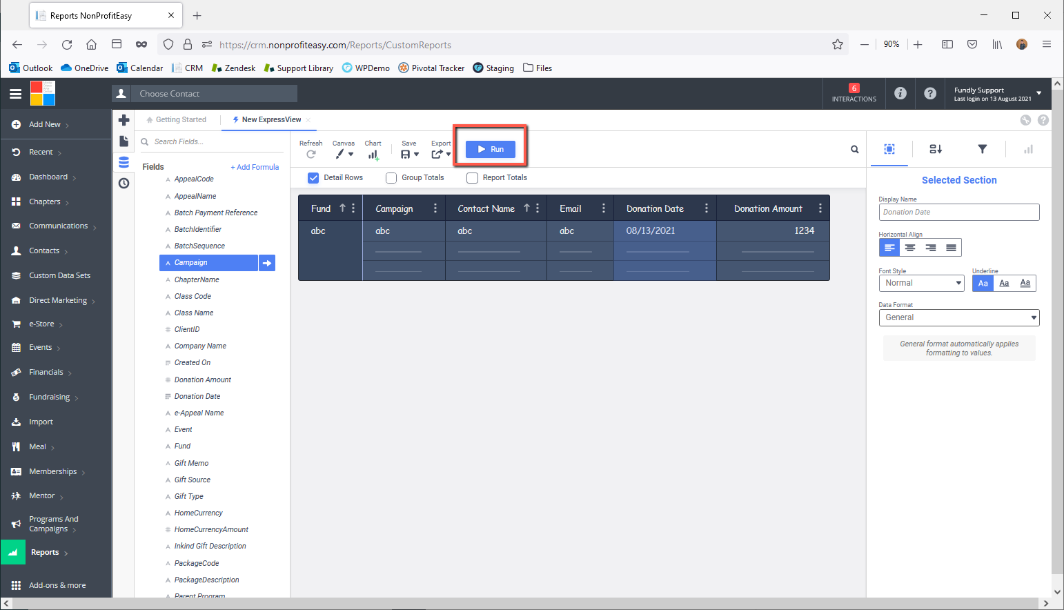Open the sorting panel tab icon
This screenshot has width=1064, height=610.
pyautogui.click(x=936, y=149)
